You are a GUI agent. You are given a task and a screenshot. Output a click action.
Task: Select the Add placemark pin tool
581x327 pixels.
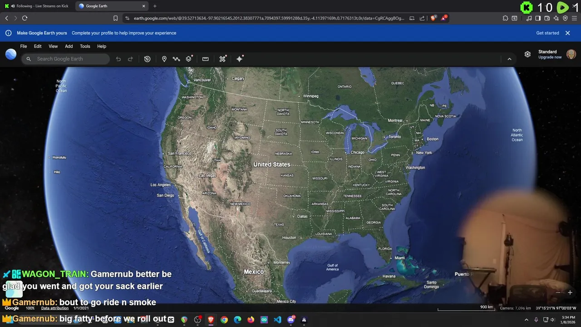pyautogui.click(x=164, y=59)
